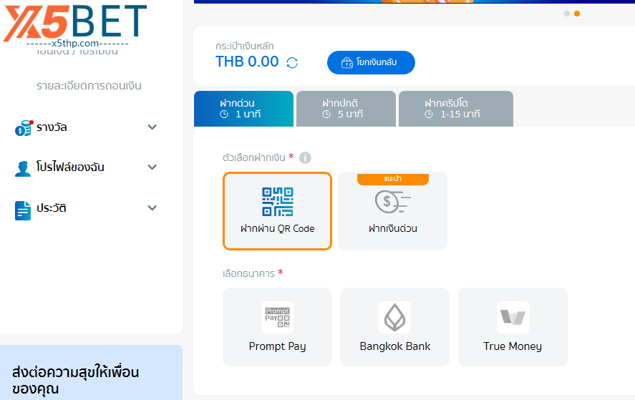635x400 pixels.
Task: Select ฝากผ่าน QR Code deposit option
Action: (277, 211)
